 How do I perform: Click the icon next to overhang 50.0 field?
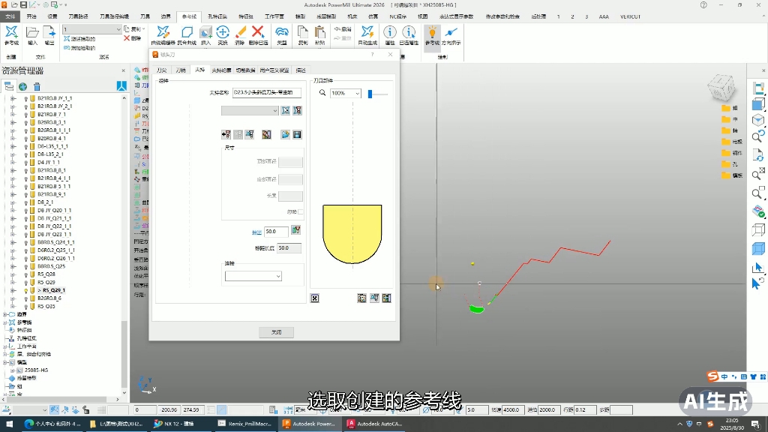pos(295,230)
